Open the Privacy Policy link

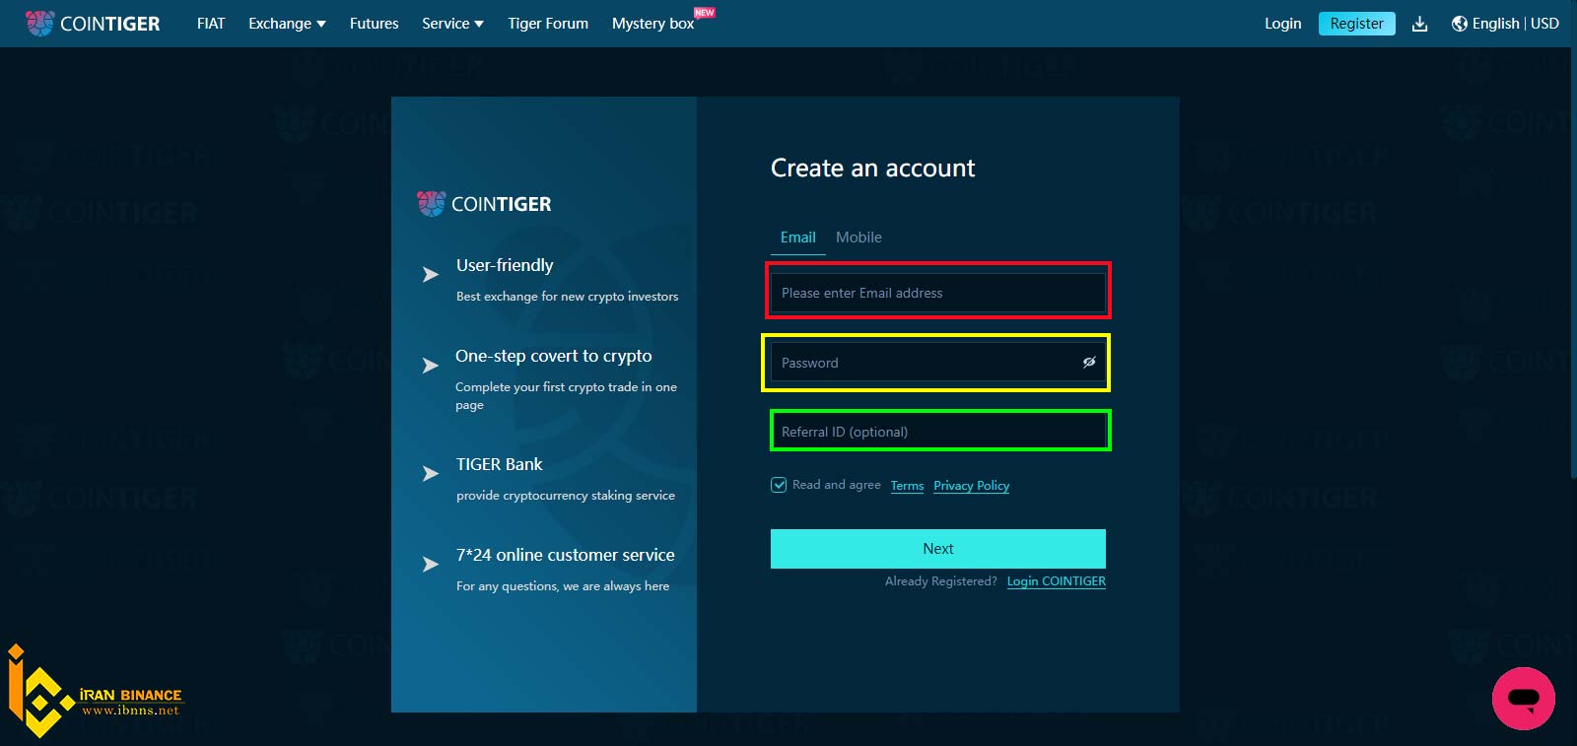pyautogui.click(x=971, y=486)
